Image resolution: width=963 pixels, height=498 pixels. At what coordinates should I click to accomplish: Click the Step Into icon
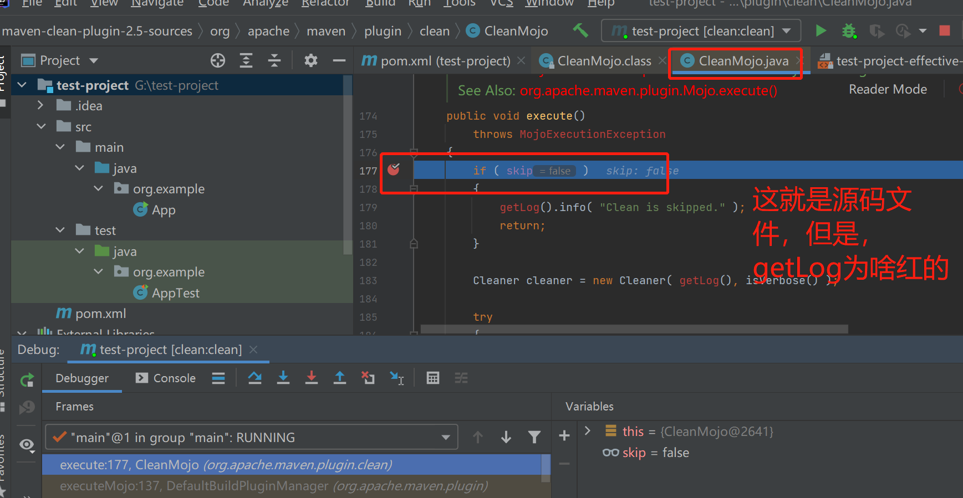coord(283,378)
